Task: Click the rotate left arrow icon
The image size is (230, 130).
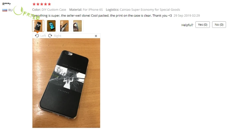Action: pos(37,36)
